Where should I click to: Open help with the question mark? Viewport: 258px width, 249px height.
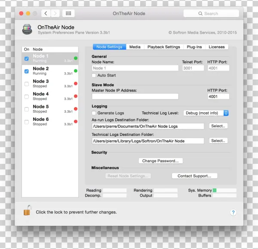[x=233, y=212]
